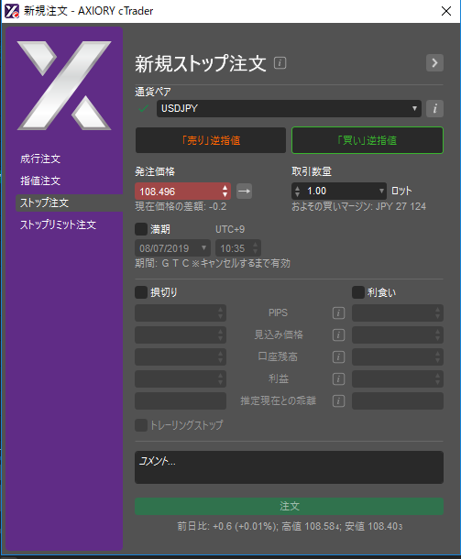Click the green 注文 submit button
The height and width of the screenshot is (559, 461).
289,506
